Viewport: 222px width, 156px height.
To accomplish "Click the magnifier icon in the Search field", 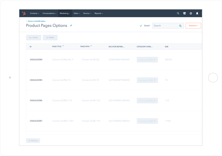I will 180,26.
